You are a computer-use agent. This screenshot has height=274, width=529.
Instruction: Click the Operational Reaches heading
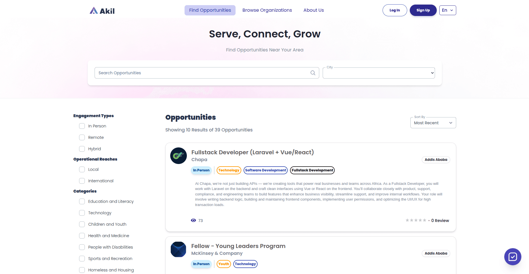[x=95, y=159]
